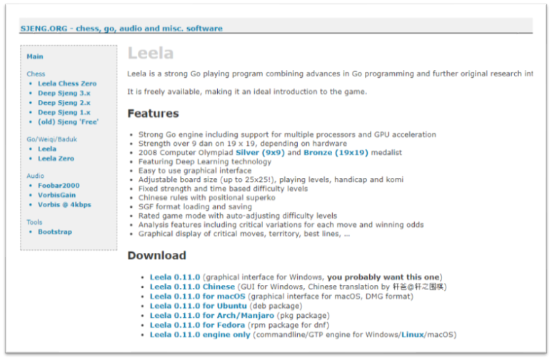The width and height of the screenshot is (552, 360).
Task: Click 'It is freely available' paragraph
Action: pos(247,91)
